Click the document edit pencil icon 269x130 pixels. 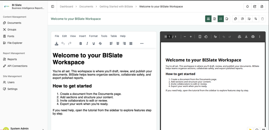point(227,19)
